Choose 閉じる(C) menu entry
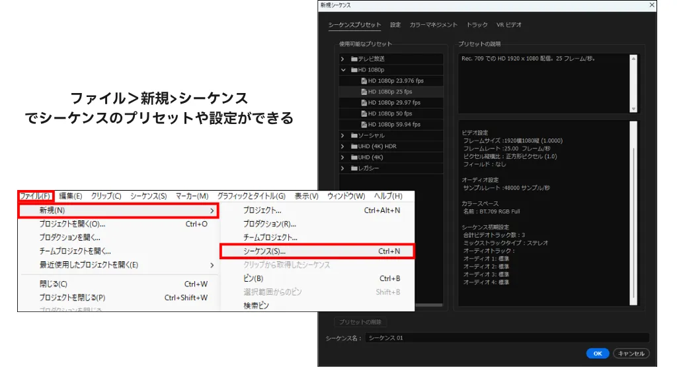The width and height of the screenshot is (677, 380). (x=119, y=284)
